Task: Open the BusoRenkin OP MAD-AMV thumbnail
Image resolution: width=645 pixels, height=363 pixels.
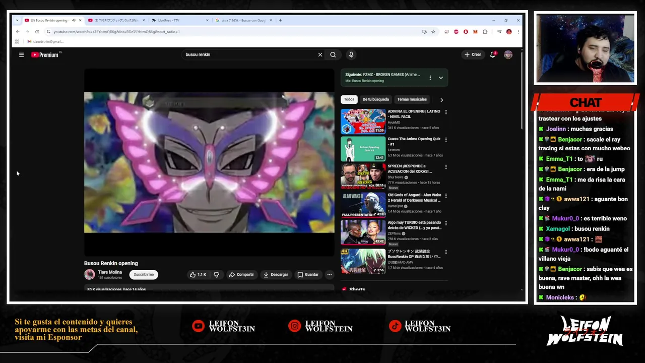Action: (x=363, y=261)
